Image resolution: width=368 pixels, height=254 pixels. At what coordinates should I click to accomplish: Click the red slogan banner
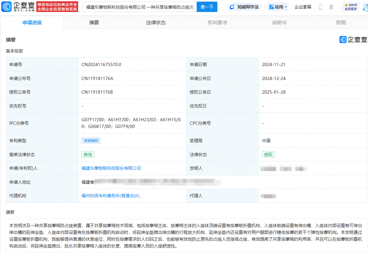pyautogui.click(x=57, y=7)
